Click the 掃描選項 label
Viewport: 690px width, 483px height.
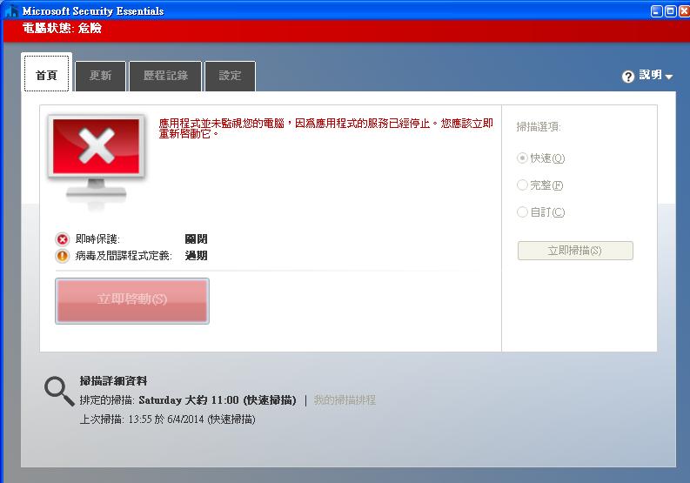coord(539,127)
